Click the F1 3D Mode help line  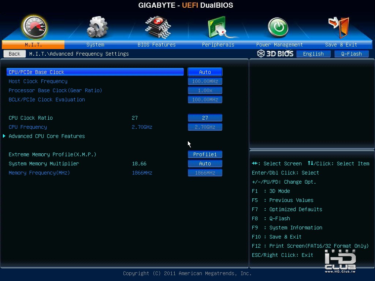pos(271,191)
